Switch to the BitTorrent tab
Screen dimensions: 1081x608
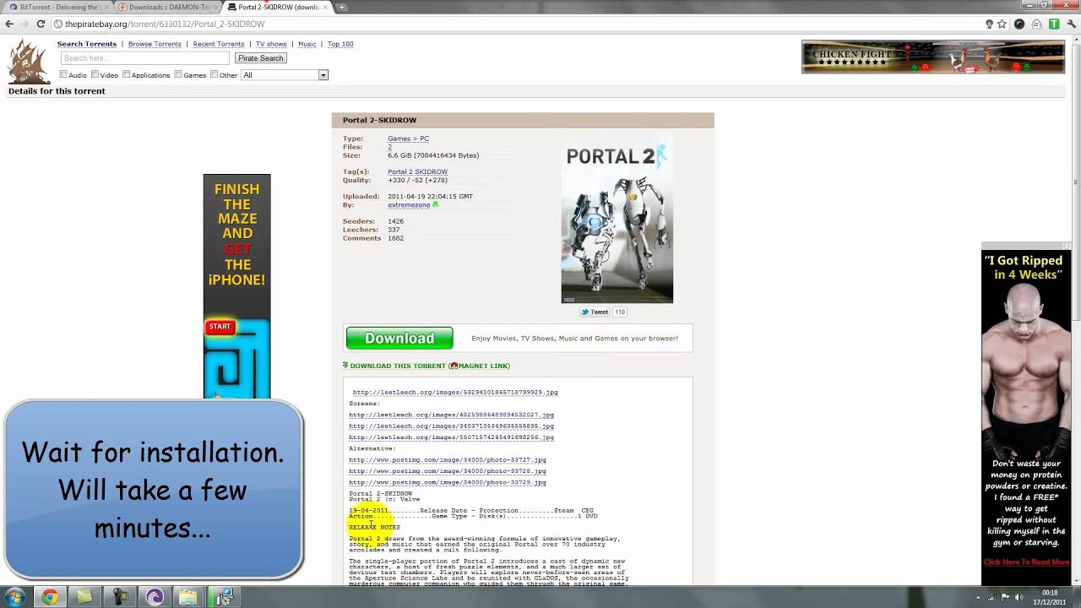[56, 7]
